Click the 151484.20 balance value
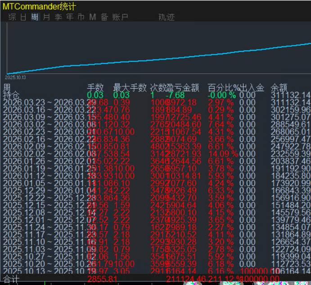The height and width of the screenshot is (285, 311). click(291, 205)
